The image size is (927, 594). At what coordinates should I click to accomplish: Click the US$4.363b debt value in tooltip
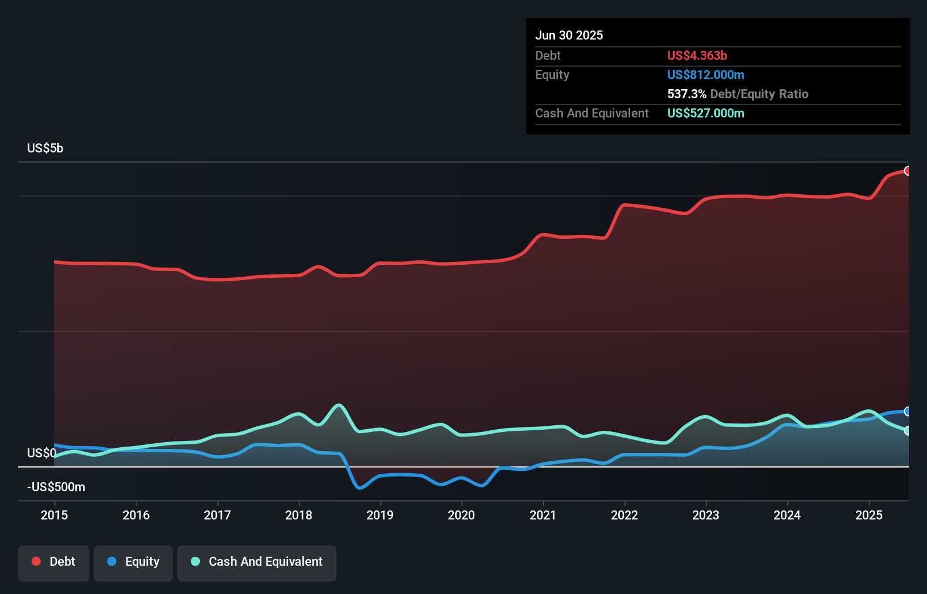pyautogui.click(x=697, y=55)
